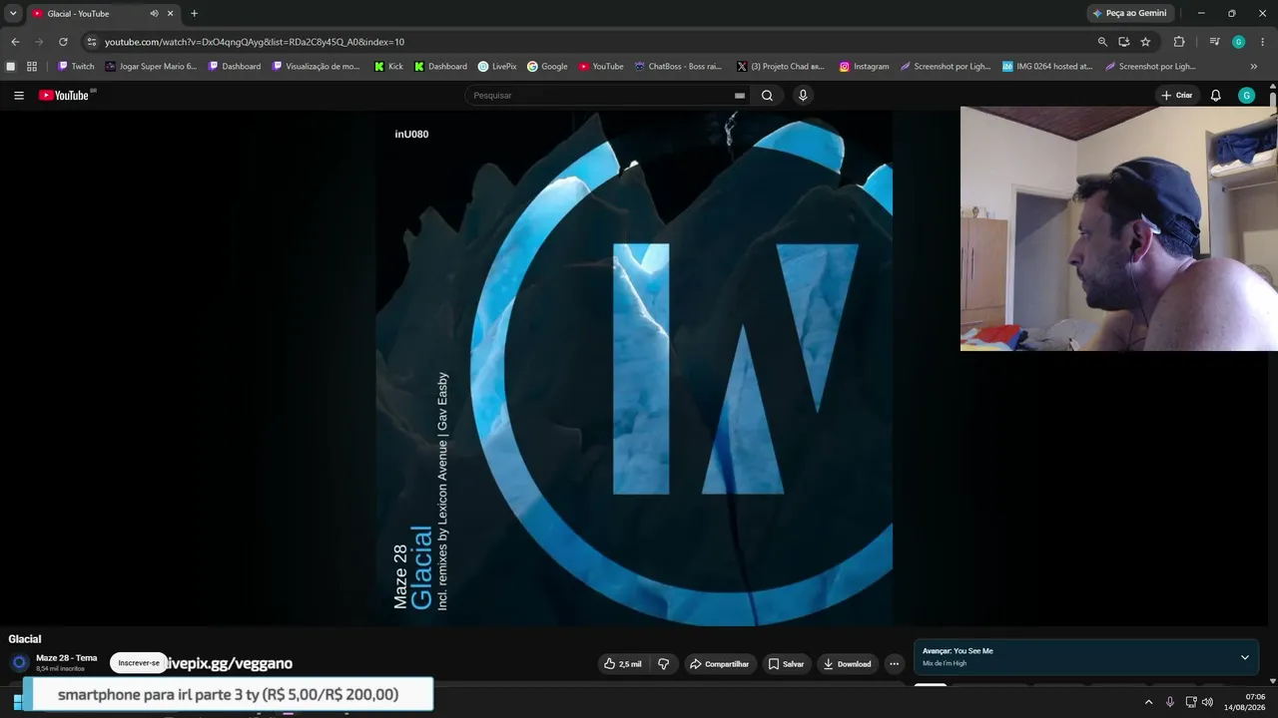Bookmark this page with the star
Image resolution: width=1278 pixels, height=718 pixels.
tap(1145, 42)
